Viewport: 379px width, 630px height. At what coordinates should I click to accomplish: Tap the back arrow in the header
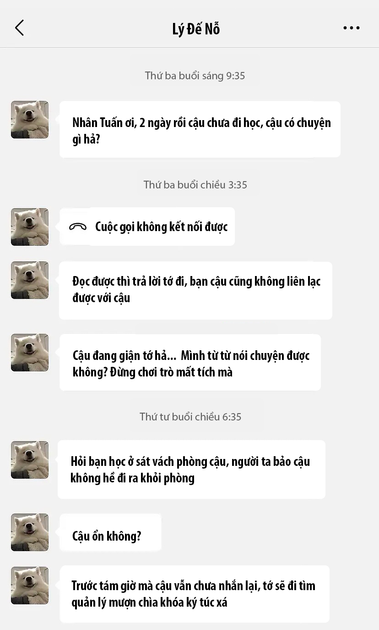(19, 28)
